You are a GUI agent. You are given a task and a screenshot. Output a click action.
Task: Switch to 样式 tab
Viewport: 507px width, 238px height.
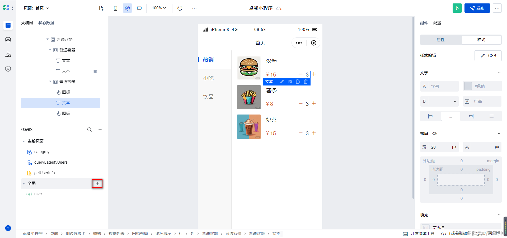[481, 40]
